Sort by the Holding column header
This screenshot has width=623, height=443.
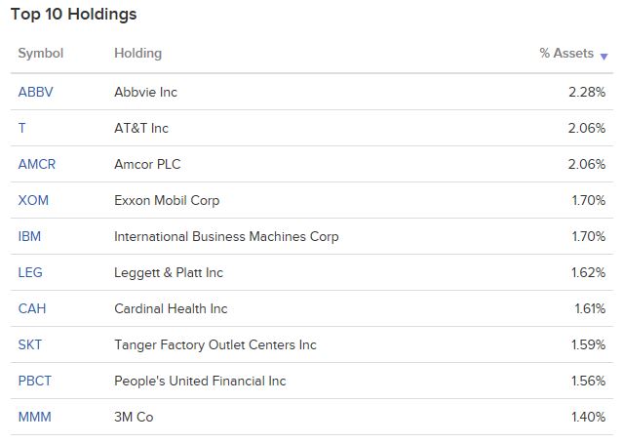pos(137,54)
